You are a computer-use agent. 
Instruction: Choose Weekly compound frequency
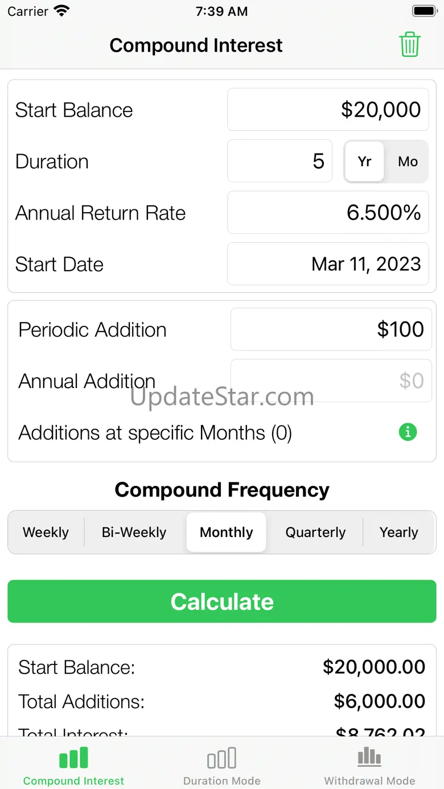[x=46, y=532]
